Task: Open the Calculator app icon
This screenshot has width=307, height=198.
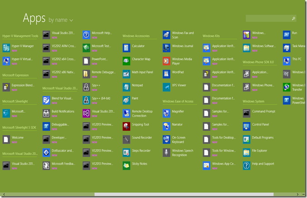Action: [126, 47]
